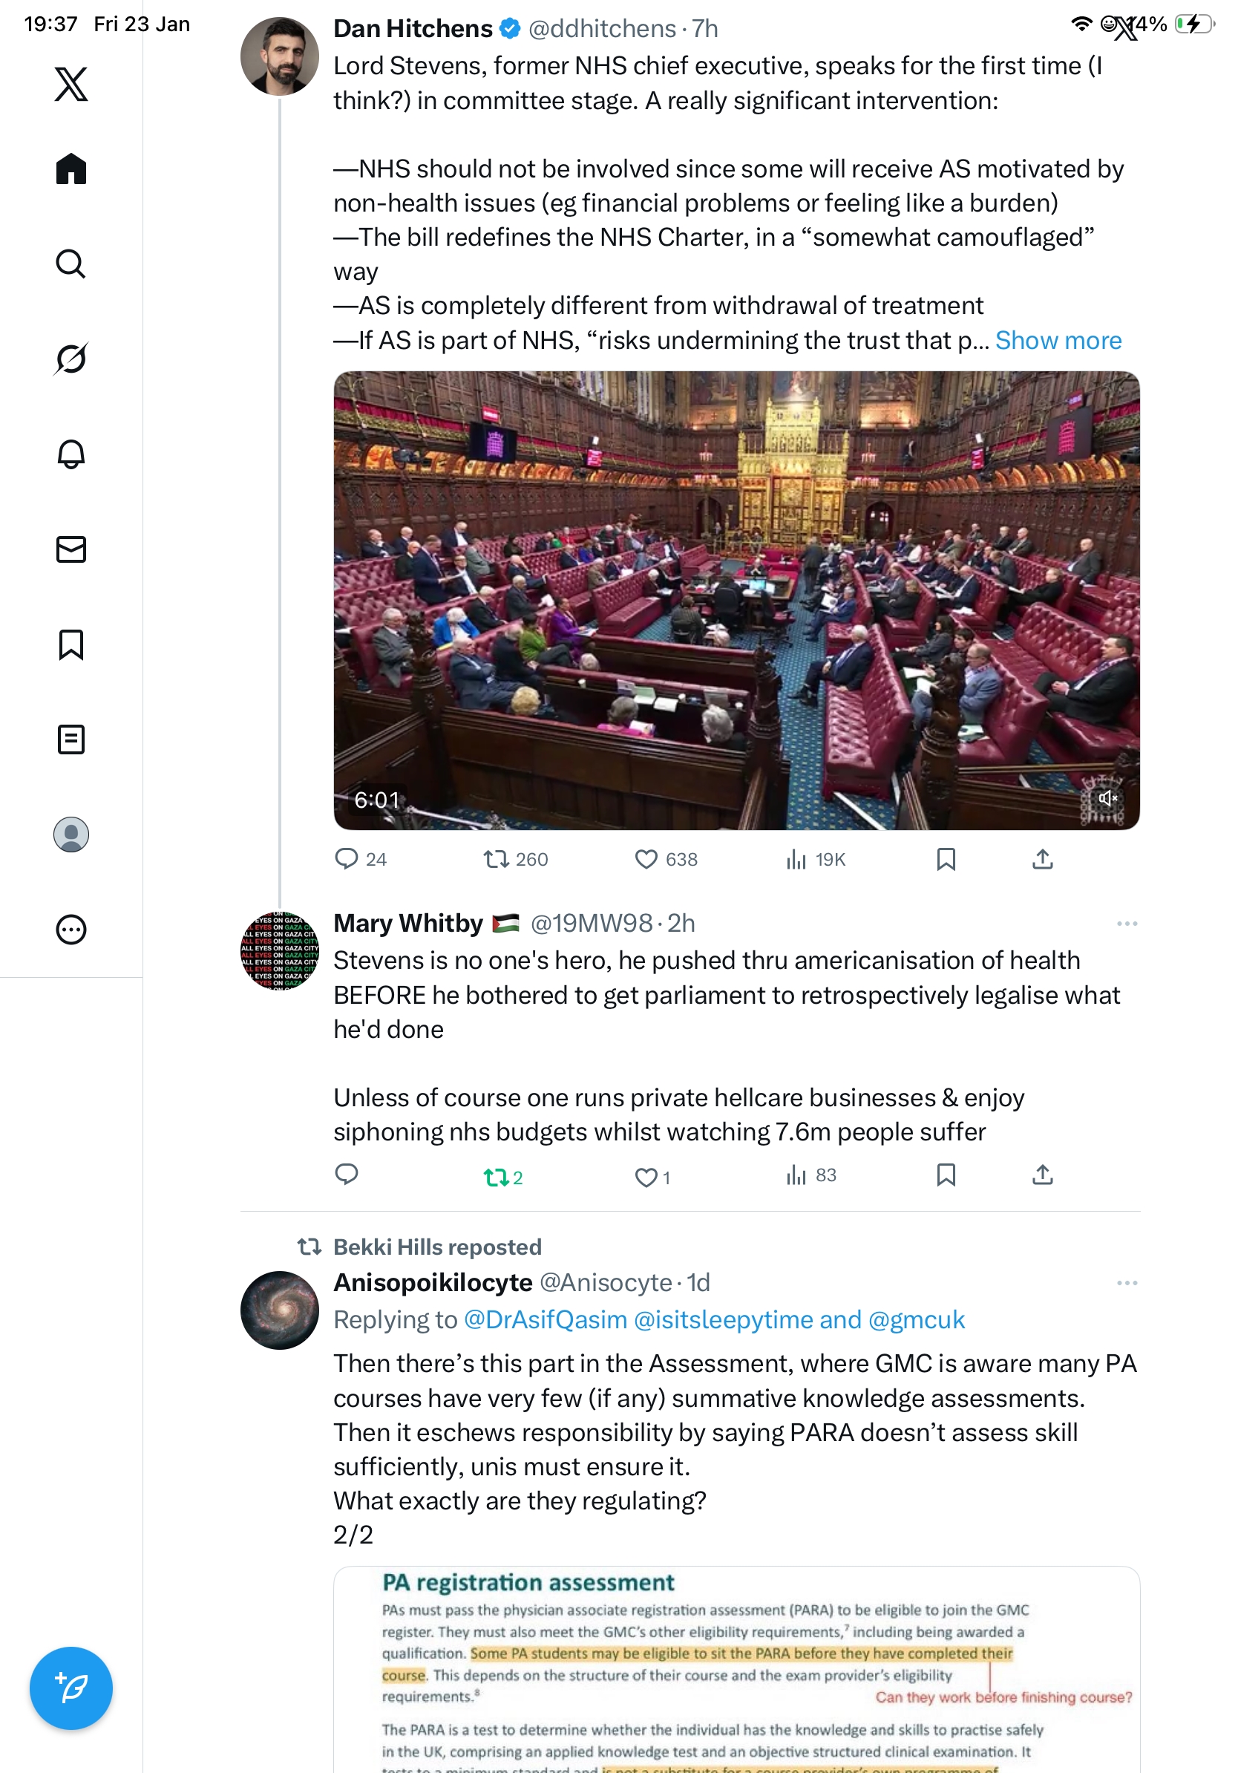
Task: Open the three-dot menu on Anisopoikilocyte's post
Action: coord(1126,1283)
